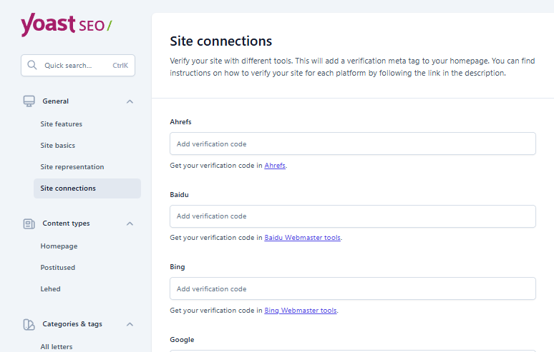Open the Postitused content type
This screenshot has height=352, width=554.
pos(58,268)
